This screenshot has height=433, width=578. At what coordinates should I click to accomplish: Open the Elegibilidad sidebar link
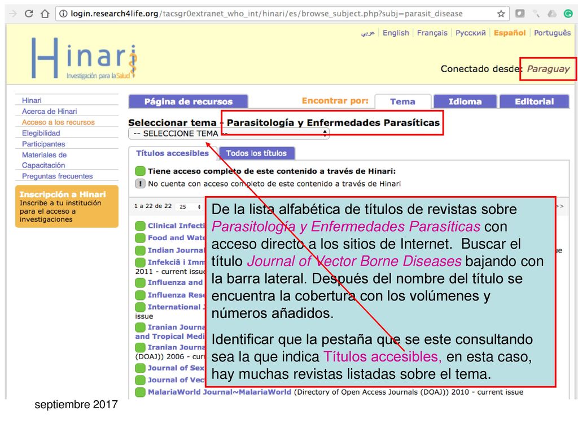pyautogui.click(x=41, y=133)
